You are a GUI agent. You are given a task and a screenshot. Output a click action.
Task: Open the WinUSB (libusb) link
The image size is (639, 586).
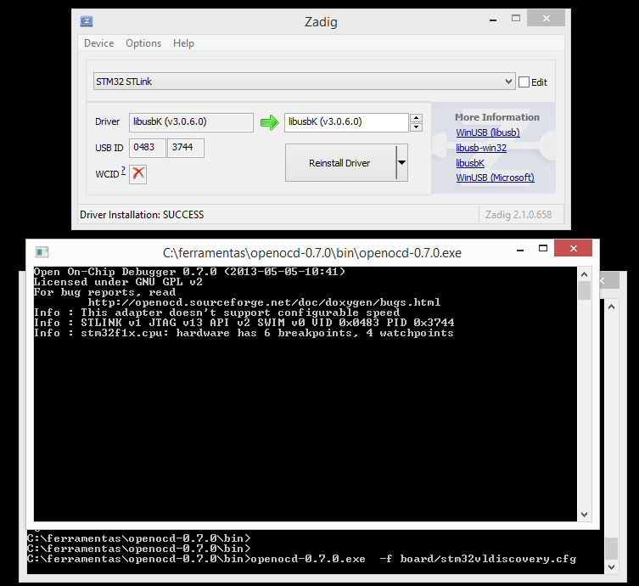click(x=488, y=132)
